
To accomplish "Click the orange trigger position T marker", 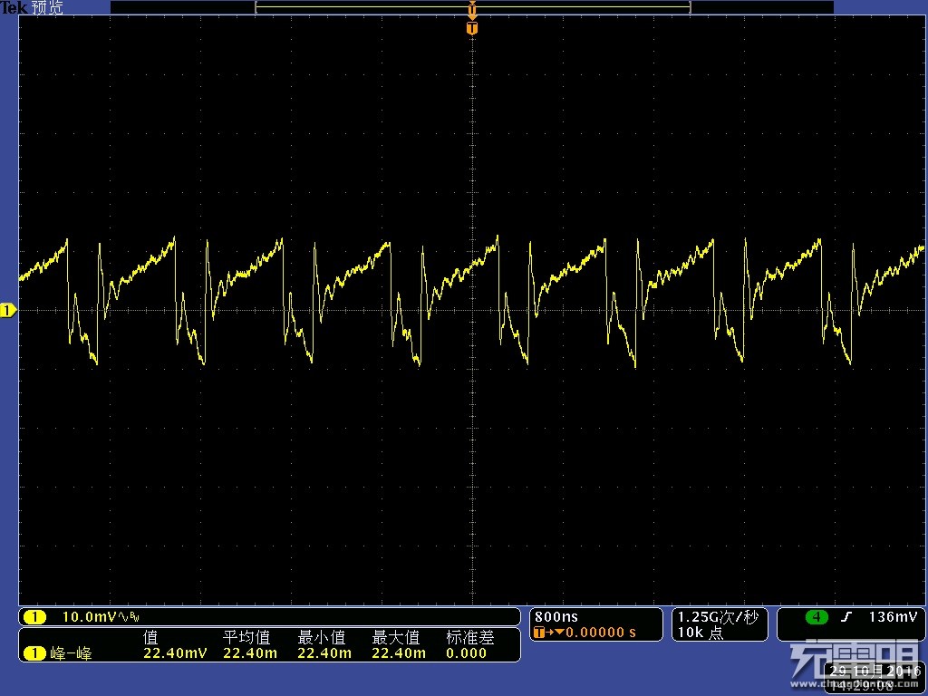I will tap(471, 28).
